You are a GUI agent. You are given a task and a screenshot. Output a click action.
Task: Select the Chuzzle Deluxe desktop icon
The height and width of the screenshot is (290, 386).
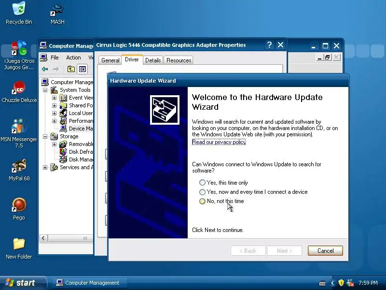[19, 92]
